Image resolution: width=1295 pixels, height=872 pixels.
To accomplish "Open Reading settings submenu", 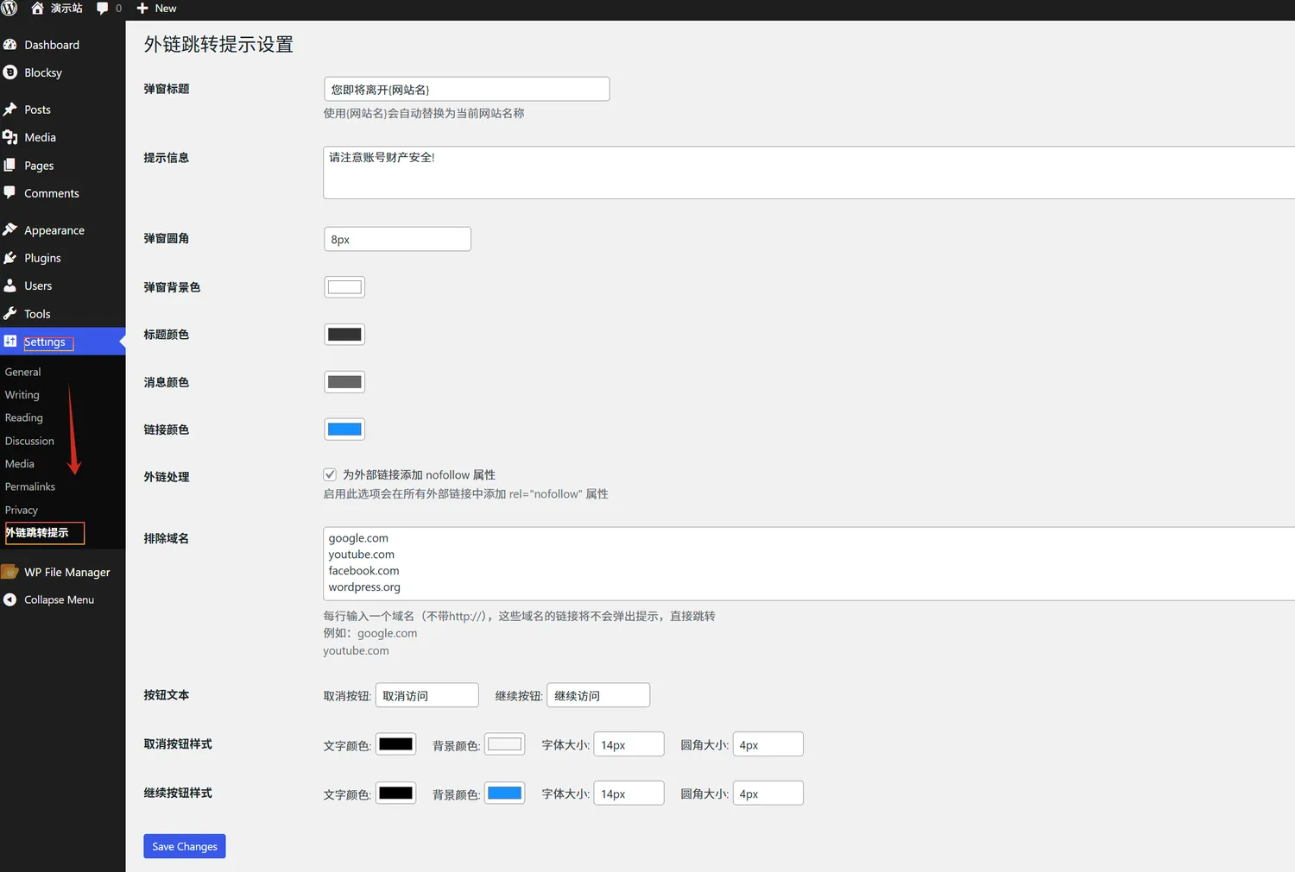I will tap(24, 417).
